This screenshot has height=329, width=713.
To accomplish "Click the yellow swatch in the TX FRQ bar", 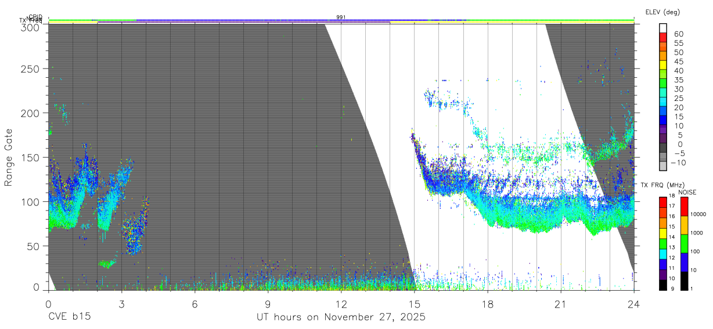I will (664, 232).
